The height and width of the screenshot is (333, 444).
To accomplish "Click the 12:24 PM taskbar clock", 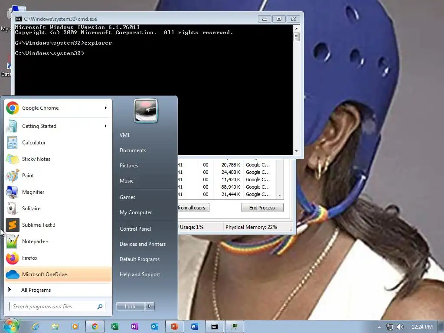I will tap(422, 327).
